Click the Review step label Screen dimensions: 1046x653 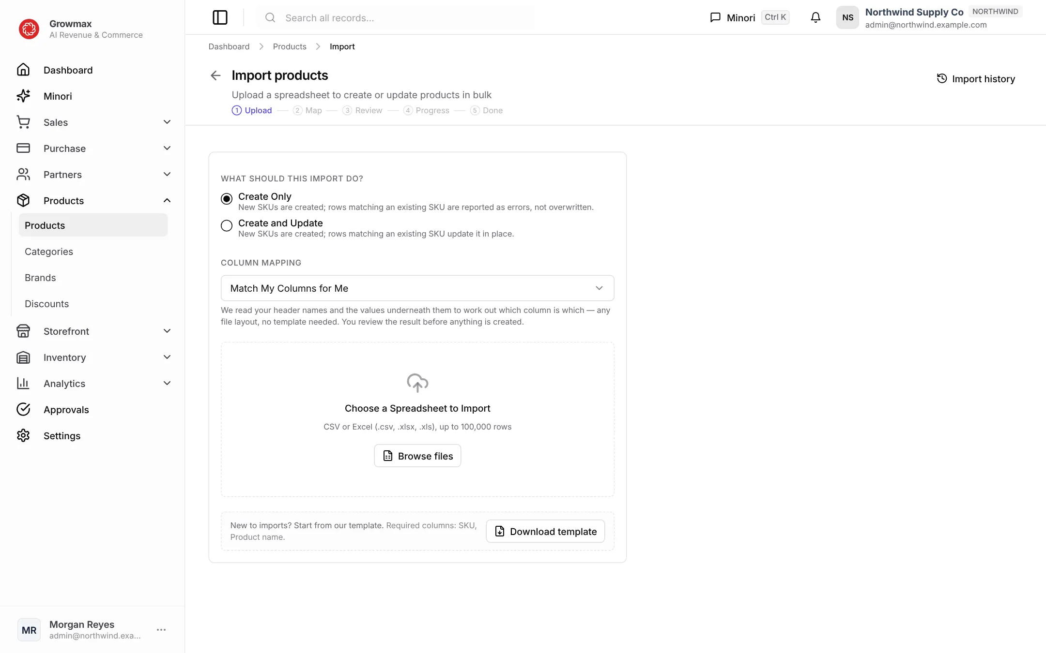369,110
